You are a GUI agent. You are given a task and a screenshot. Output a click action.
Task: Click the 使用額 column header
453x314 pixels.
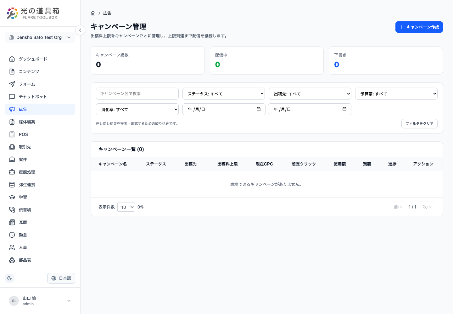pos(340,164)
